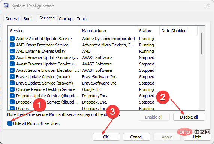Uncheck Adobe Acrobat Update Service
The width and height of the screenshot is (214, 144).
[12, 39]
